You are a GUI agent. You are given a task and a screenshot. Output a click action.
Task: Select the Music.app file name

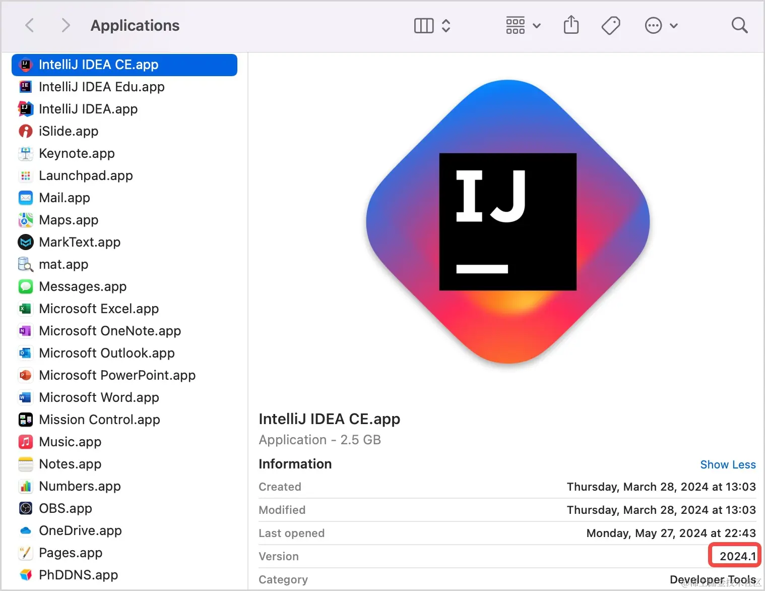point(70,442)
